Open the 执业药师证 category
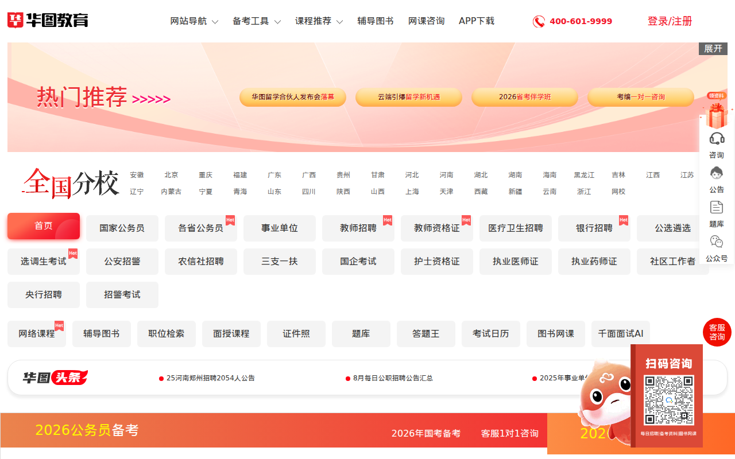The width and height of the screenshot is (735, 459). [594, 262]
